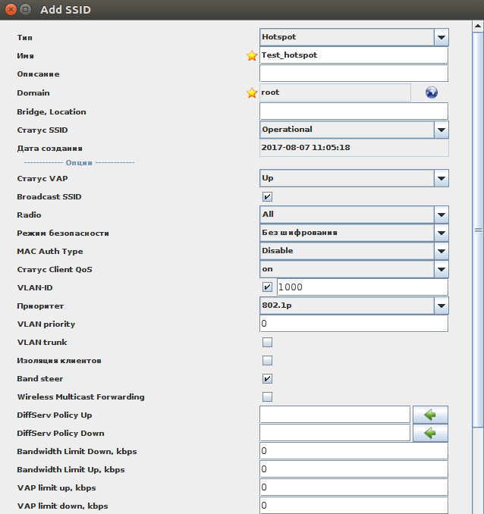Click the green arrow beside DiffServ Policy Down

430,433
